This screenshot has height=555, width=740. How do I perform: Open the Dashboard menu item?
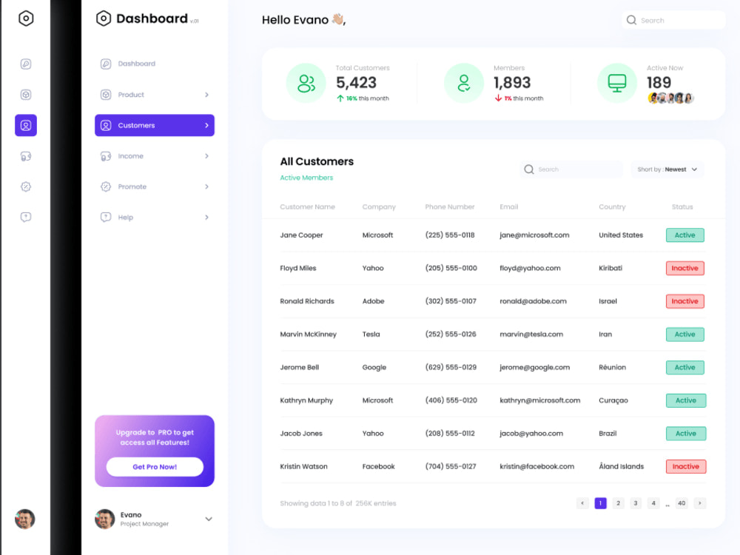tap(155, 64)
